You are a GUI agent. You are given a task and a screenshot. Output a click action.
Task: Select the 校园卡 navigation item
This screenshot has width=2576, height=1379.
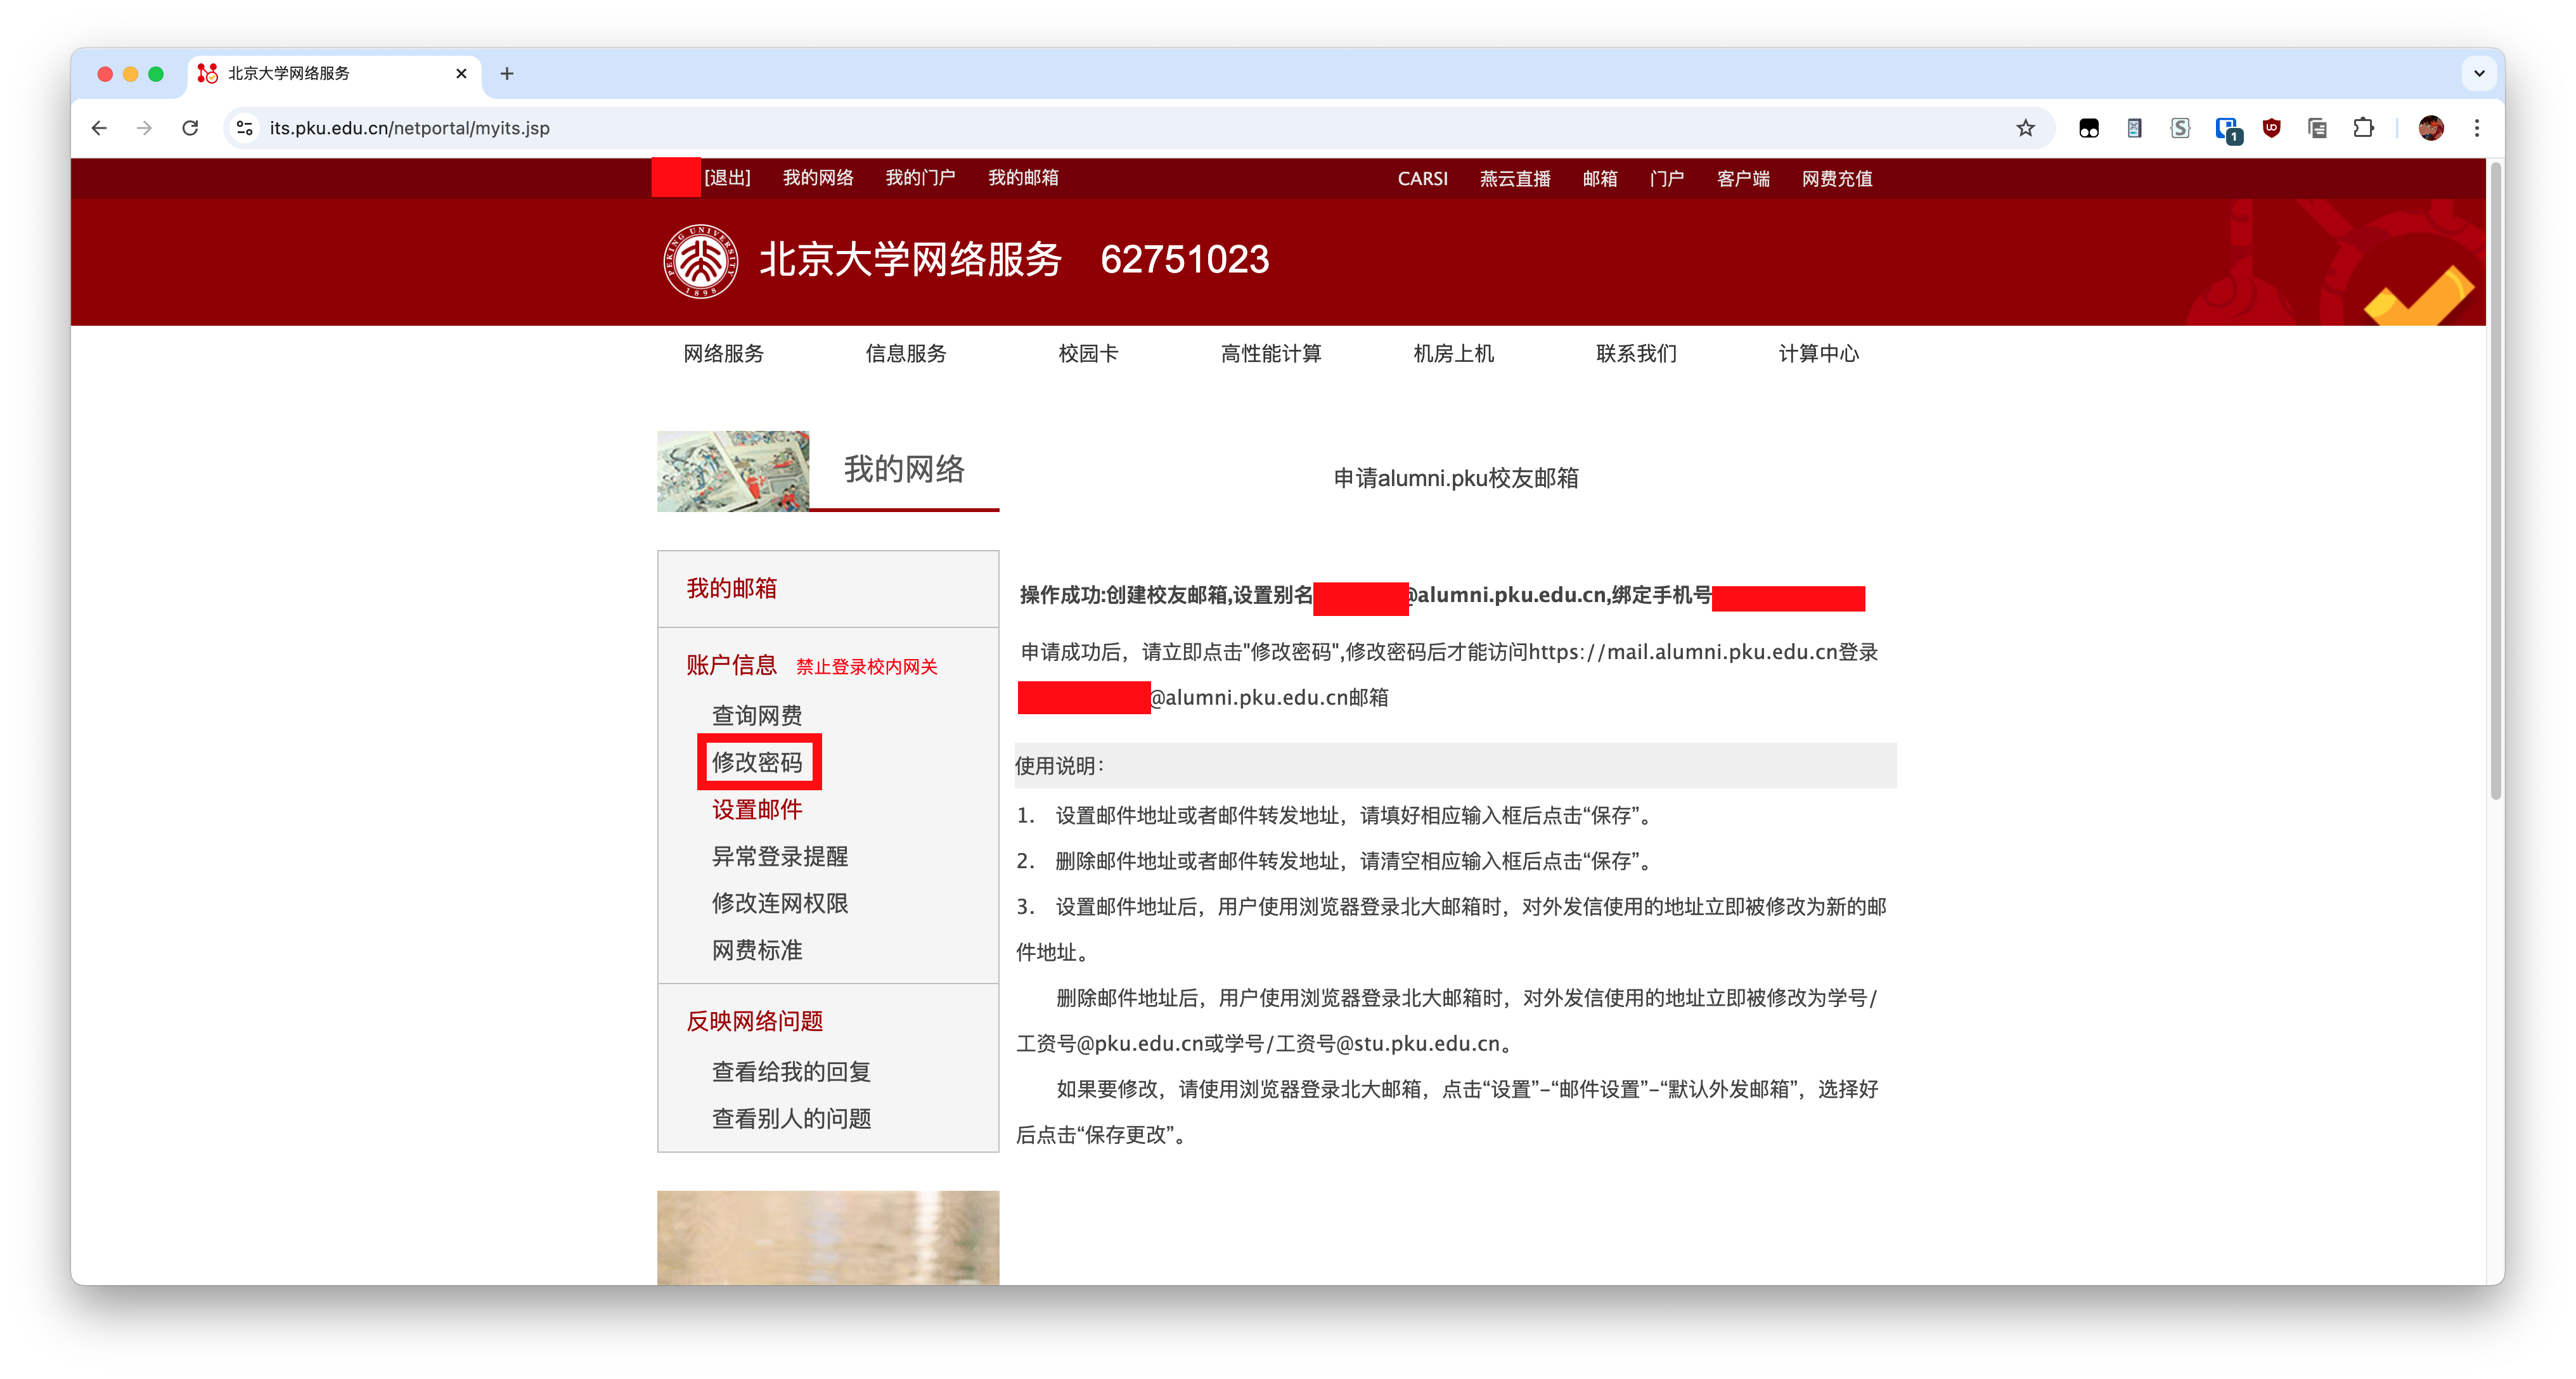tap(1087, 353)
